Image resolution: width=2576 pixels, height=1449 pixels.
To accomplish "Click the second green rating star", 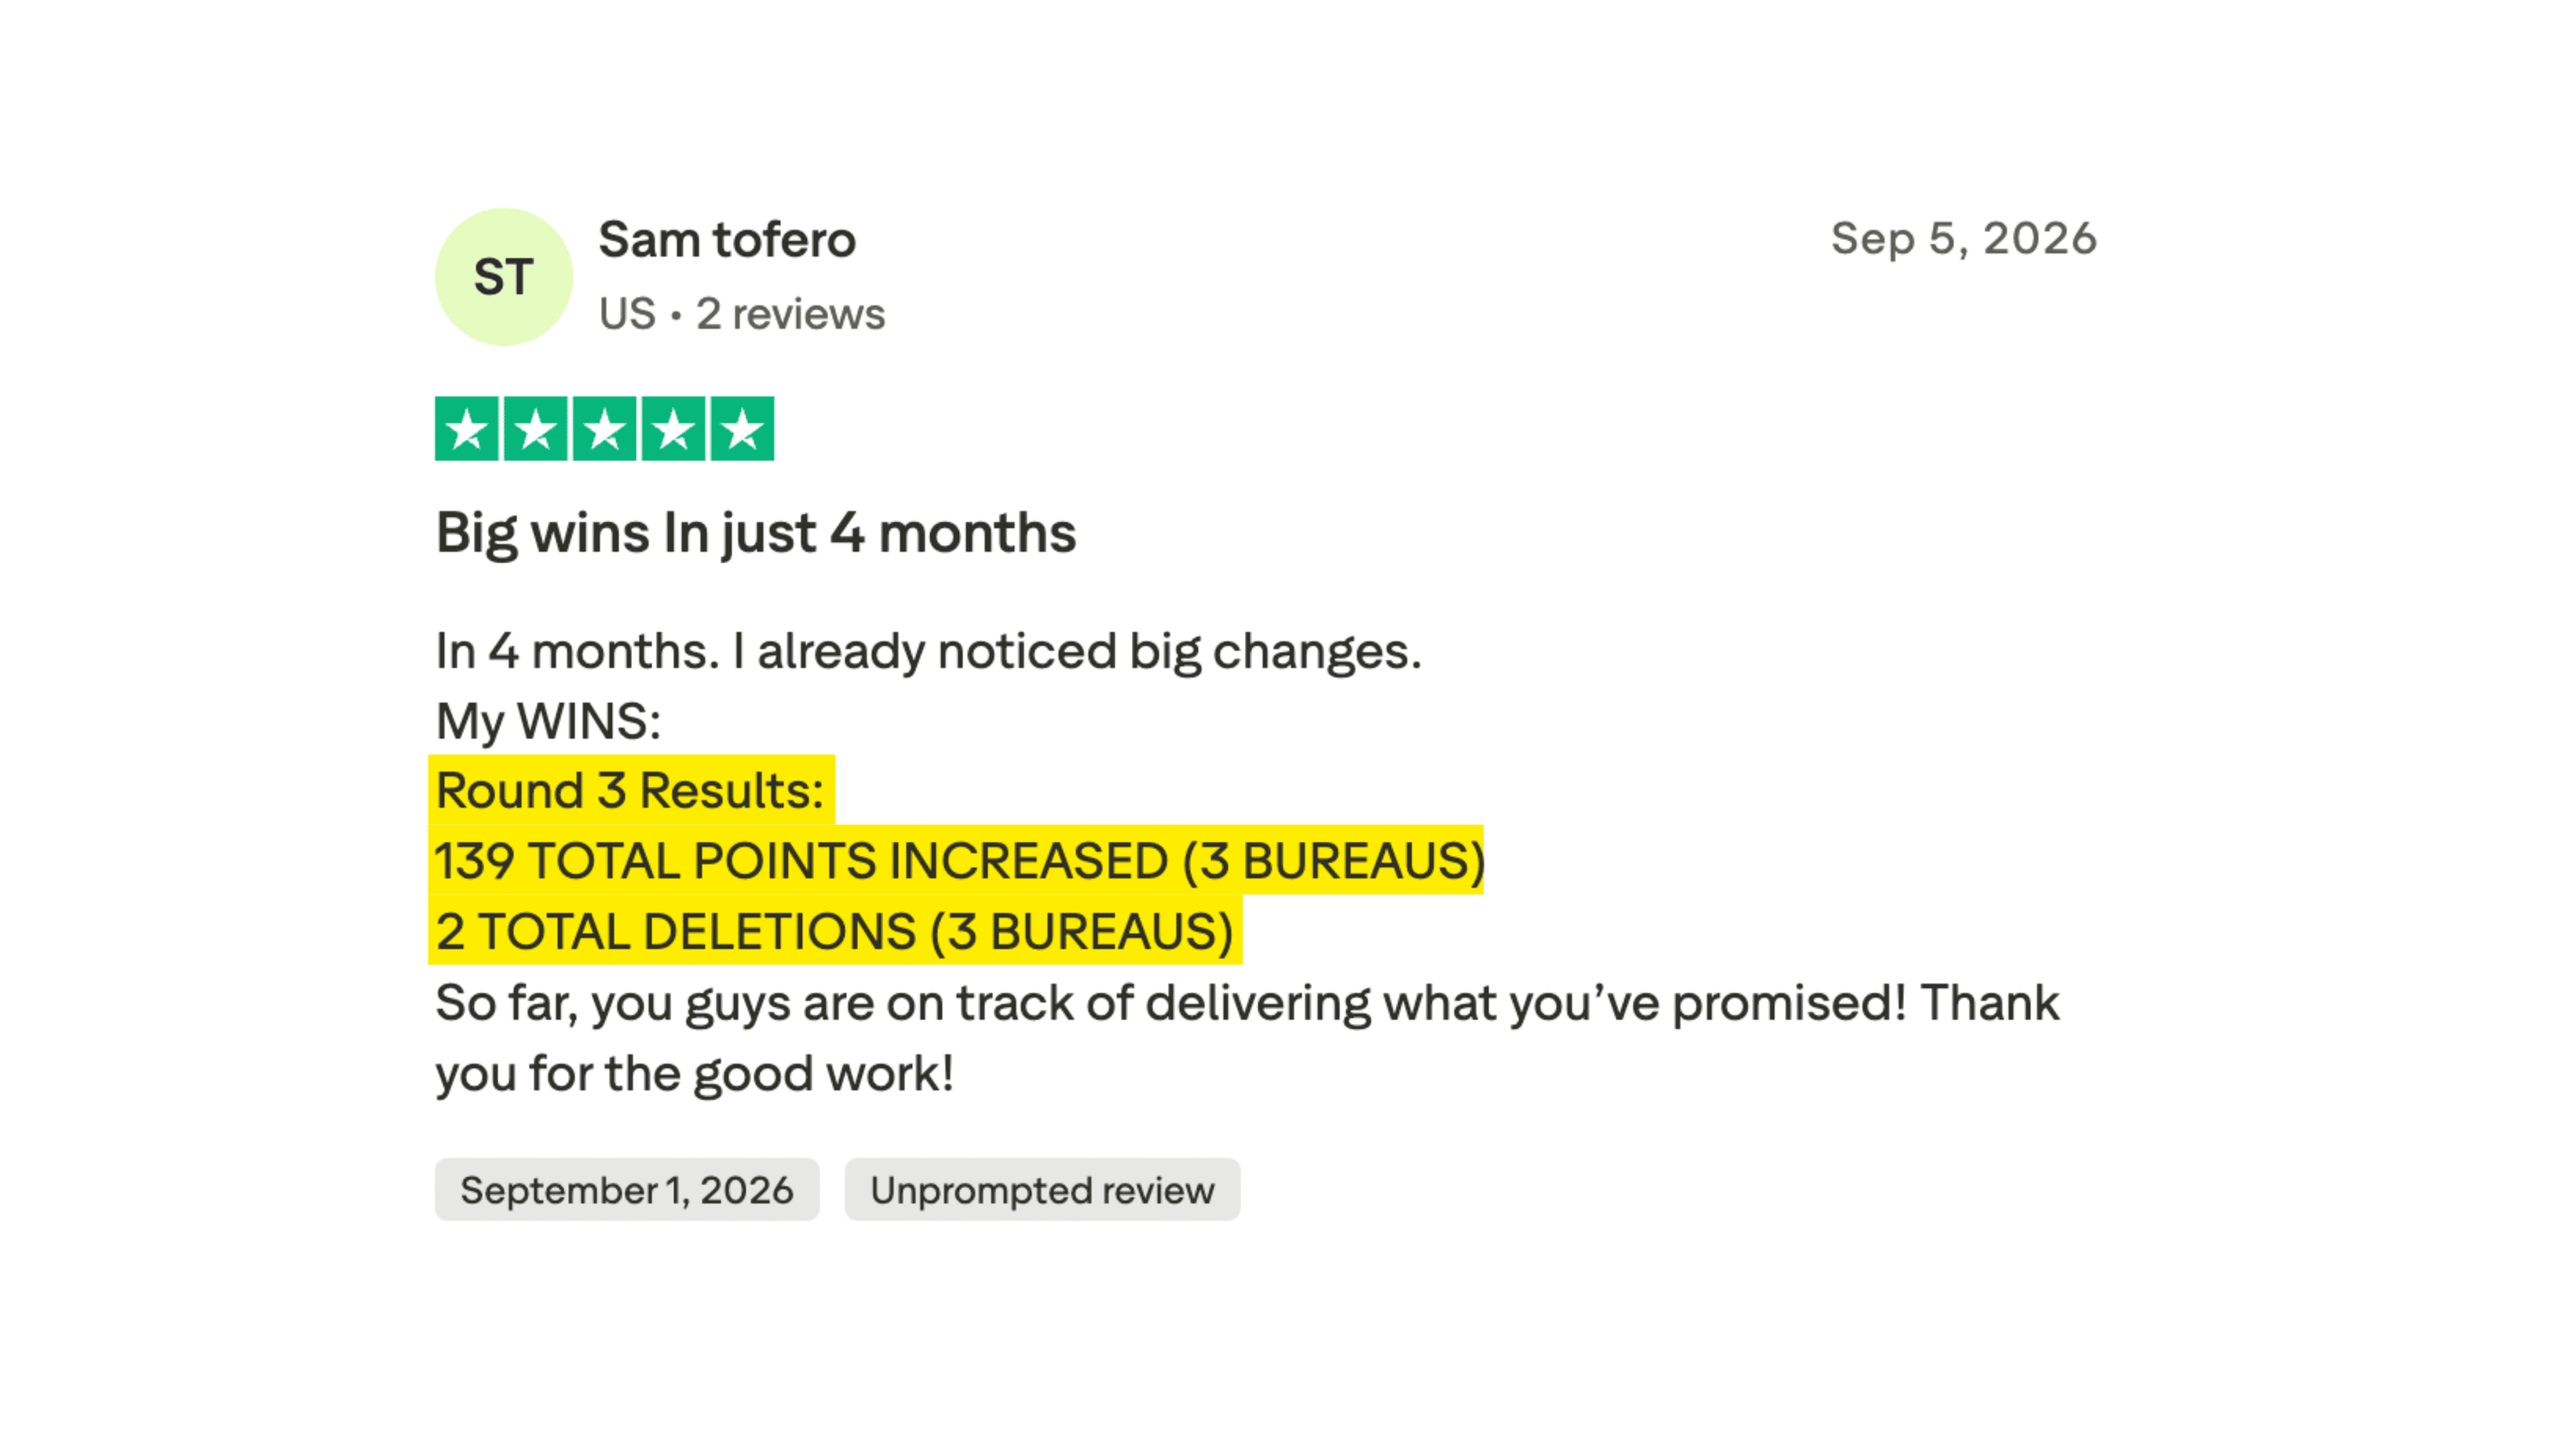I will tap(536, 429).
